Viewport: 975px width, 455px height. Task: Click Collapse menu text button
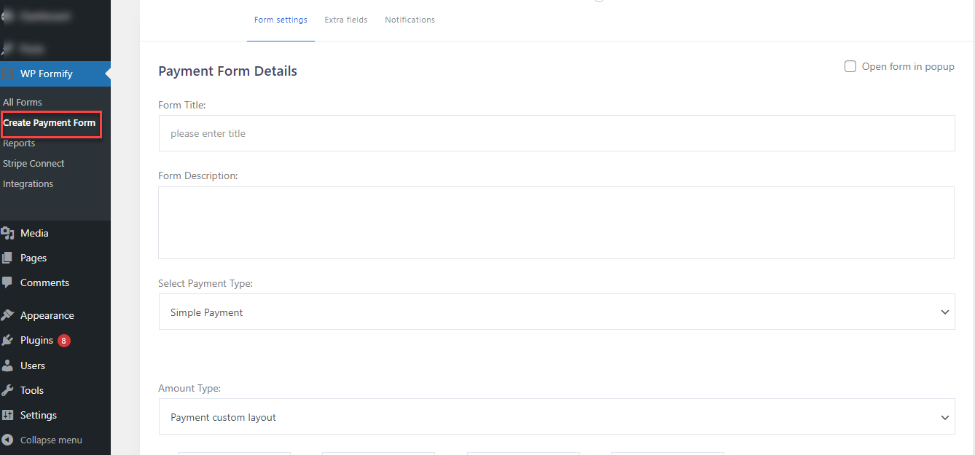(x=51, y=440)
